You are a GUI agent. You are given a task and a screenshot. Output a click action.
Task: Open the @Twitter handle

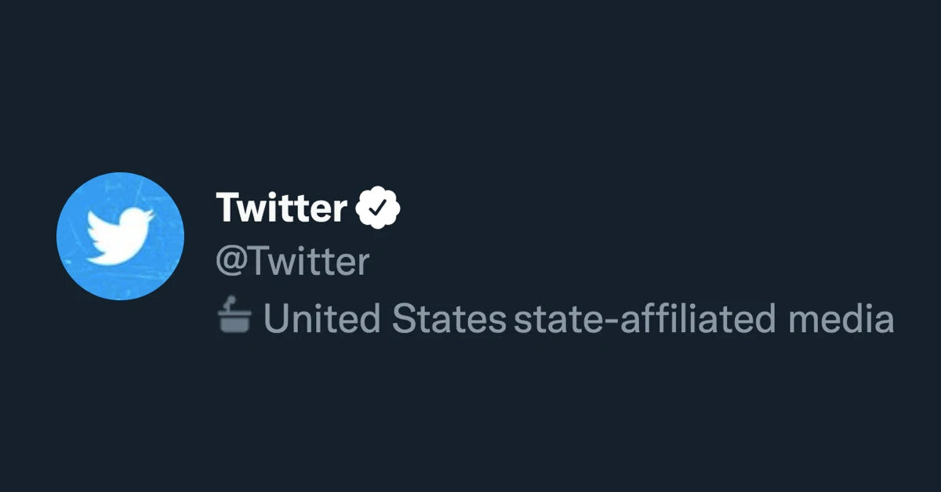(x=292, y=262)
